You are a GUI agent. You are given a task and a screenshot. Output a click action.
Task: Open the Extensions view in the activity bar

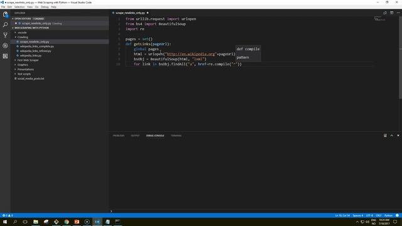click(5, 56)
